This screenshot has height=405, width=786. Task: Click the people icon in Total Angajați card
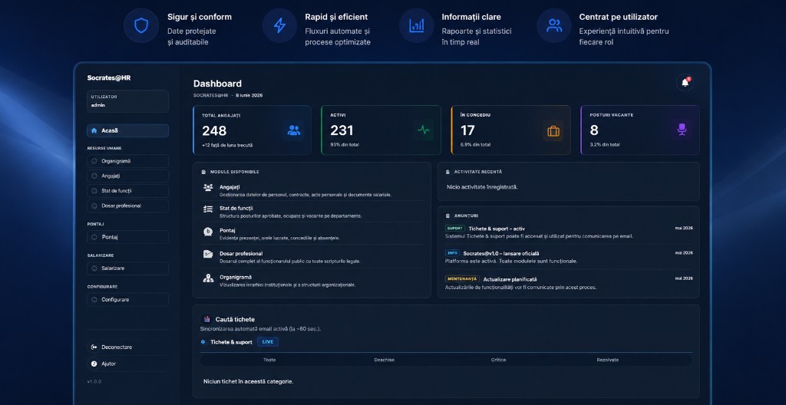[x=294, y=131]
